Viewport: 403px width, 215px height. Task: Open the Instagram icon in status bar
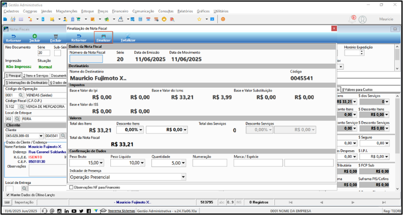[59, 211]
